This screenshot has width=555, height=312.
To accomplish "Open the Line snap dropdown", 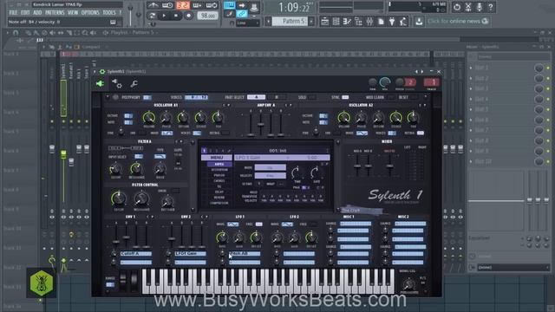I will pos(248,23).
